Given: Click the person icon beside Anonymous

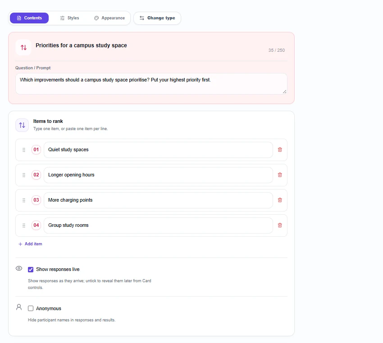Looking at the screenshot, I should point(19,307).
